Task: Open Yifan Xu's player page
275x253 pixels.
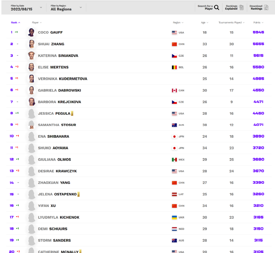Action: coord(47,206)
